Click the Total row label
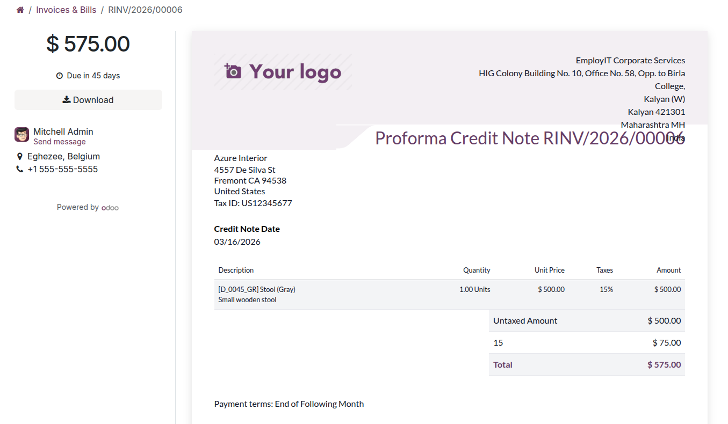This screenshot has height=424, width=728. pos(503,364)
